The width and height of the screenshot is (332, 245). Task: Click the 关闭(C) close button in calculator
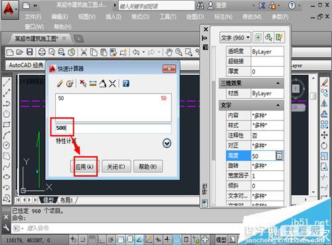point(116,166)
